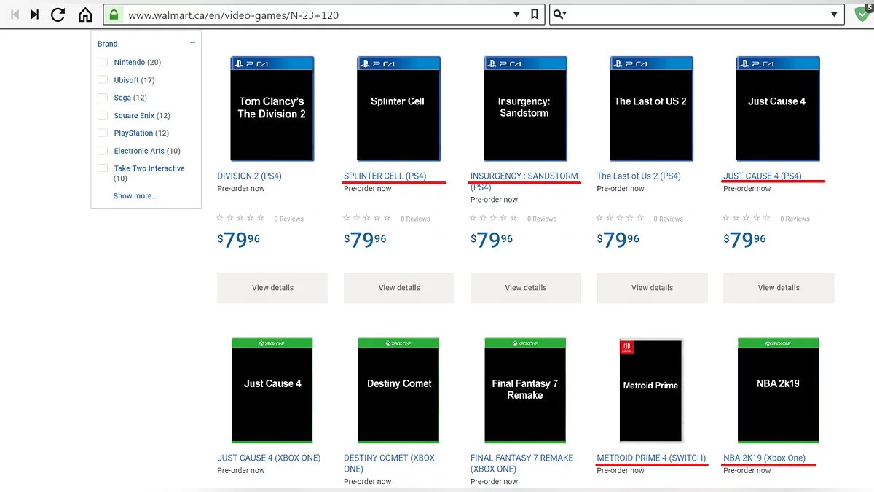Open The Last of US 2 cover image
Screen dimensions: 874x492
tap(650, 109)
